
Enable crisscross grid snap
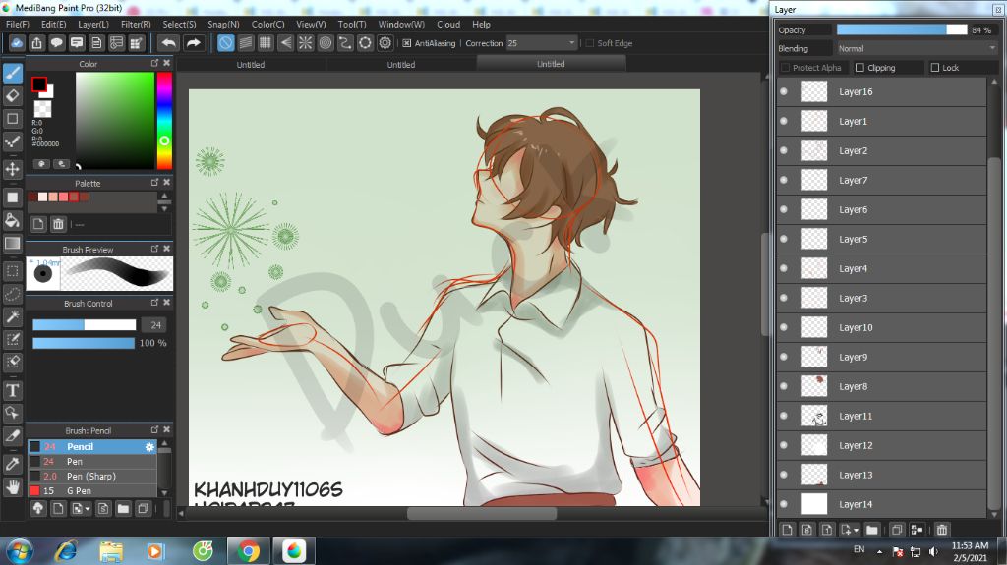(x=266, y=43)
